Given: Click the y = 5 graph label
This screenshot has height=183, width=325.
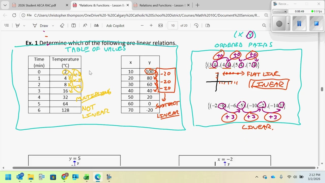Looking at the screenshot, I should tap(75, 159).
